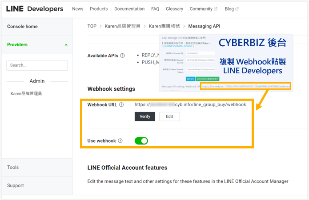The width and height of the screenshot is (309, 200).
Task: Click the LINE Developers logo
Action: pyautogui.click(x=35, y=9)
